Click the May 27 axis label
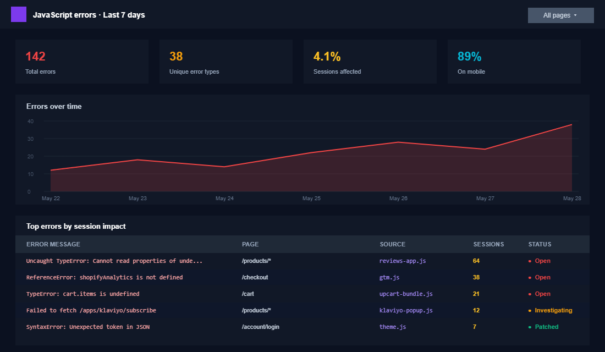Image resolution: width=605 pixels, height=352 pixels. tap(485, 199)
